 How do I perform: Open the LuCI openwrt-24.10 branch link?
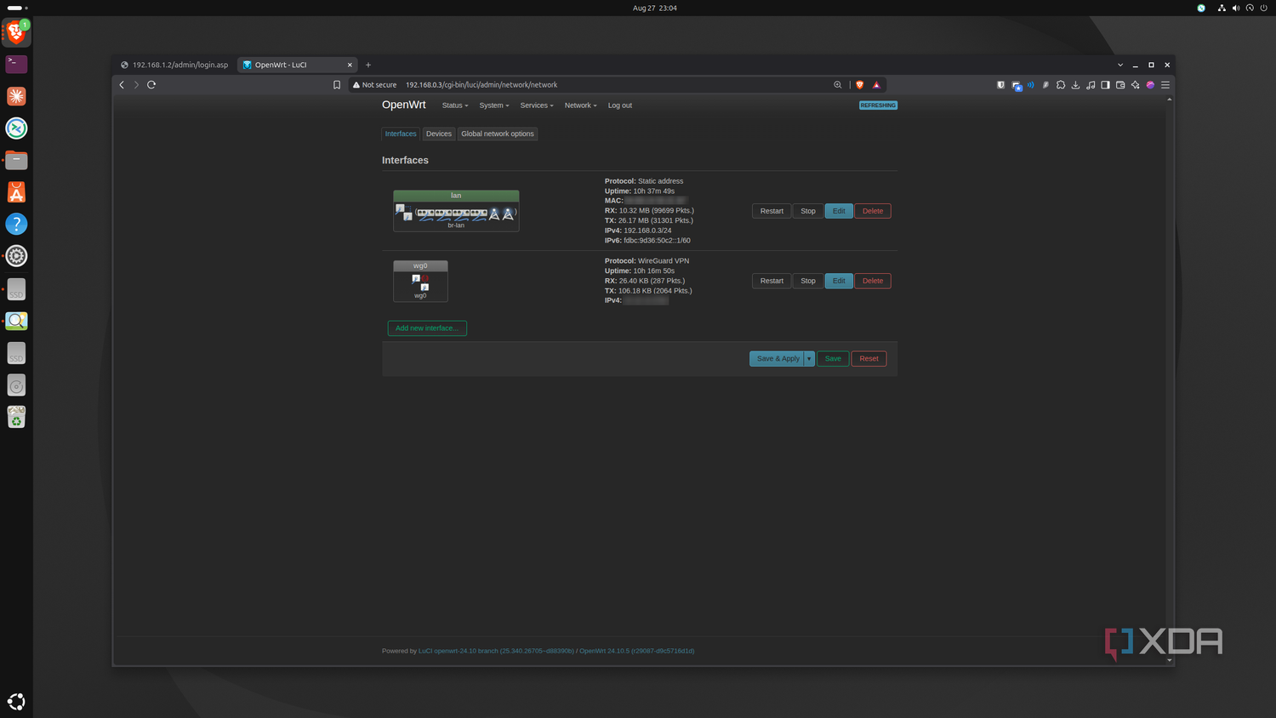(496, 651)
